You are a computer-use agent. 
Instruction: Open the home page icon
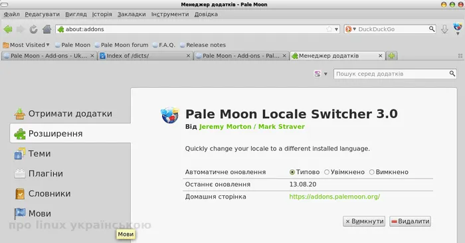pyautogui.click(x=47, y=29)
